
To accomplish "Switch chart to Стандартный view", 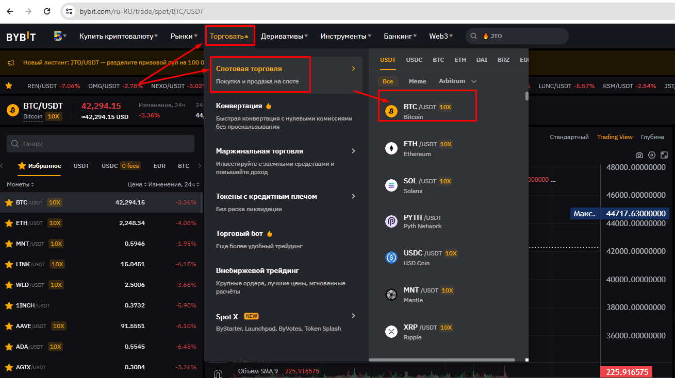I will pyautogui.click(x=569, y=137).
